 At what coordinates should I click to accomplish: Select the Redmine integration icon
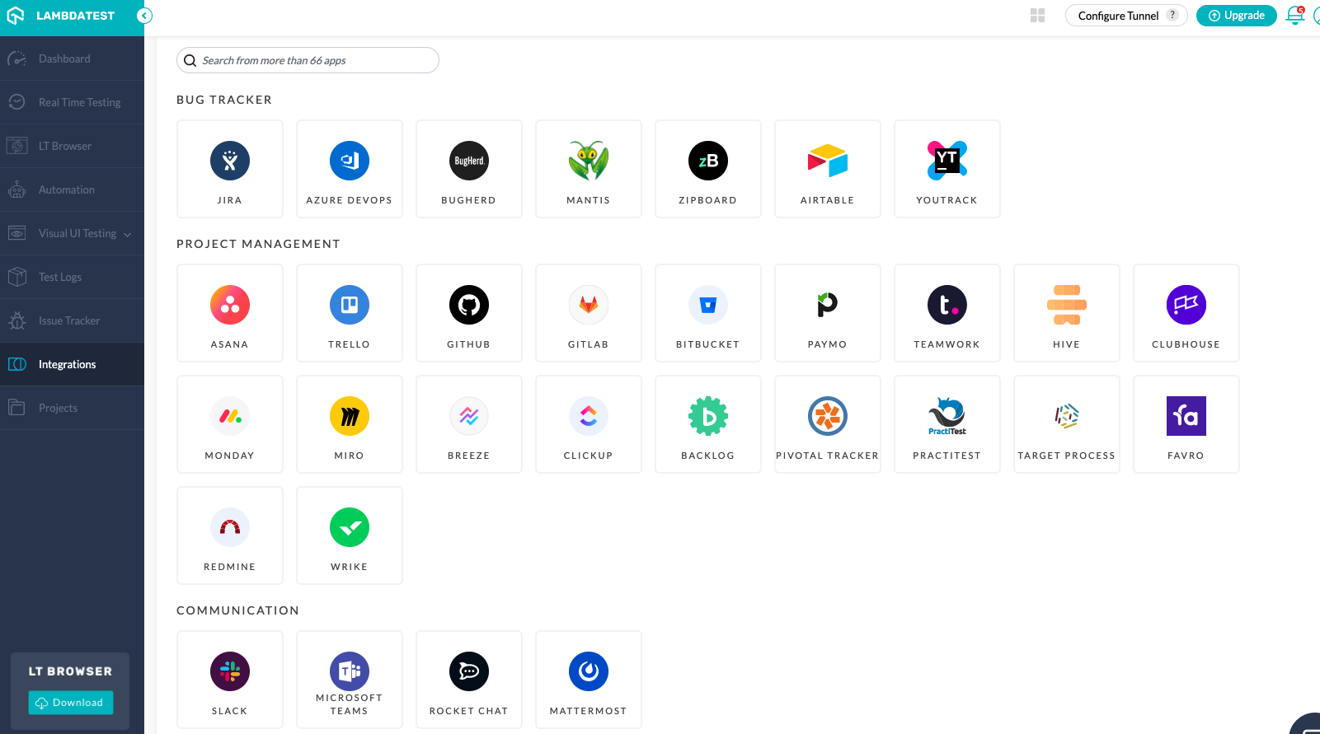(230, 527)
